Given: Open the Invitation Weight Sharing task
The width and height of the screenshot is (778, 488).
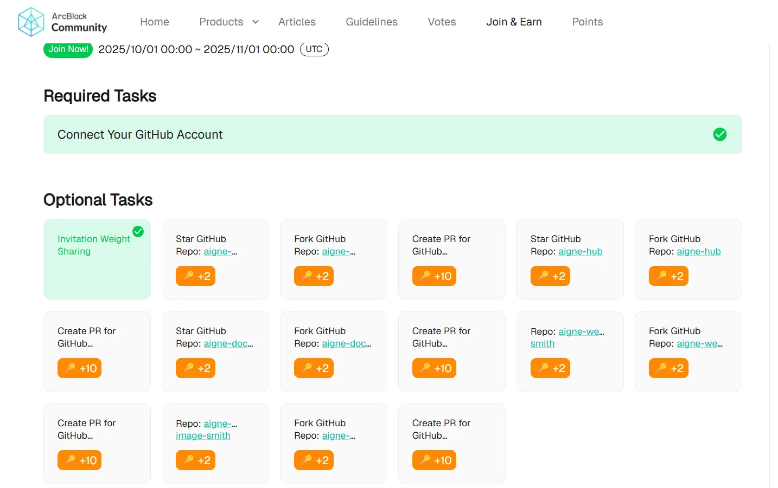Looking at the screenshot, I should click(97, 259).
